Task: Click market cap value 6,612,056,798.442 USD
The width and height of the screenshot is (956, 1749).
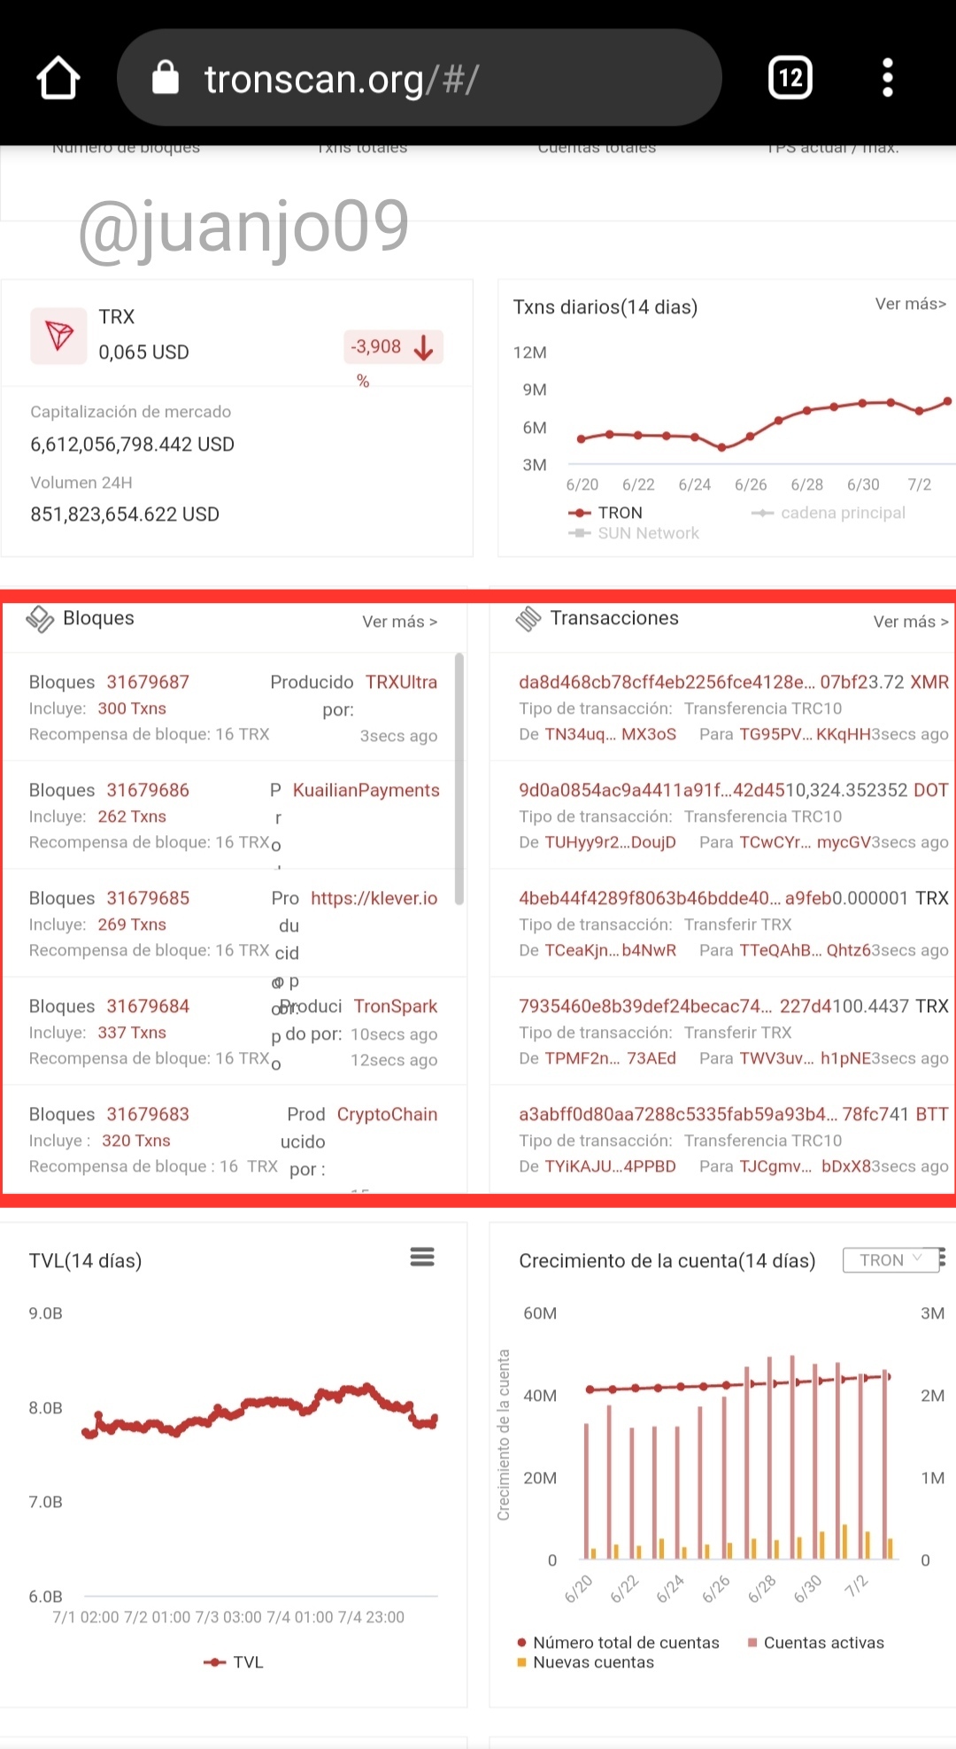Action: [x=133, y=445]
